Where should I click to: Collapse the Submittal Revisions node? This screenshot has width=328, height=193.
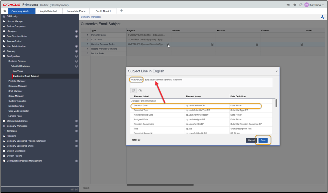click(x=76, y=66)
